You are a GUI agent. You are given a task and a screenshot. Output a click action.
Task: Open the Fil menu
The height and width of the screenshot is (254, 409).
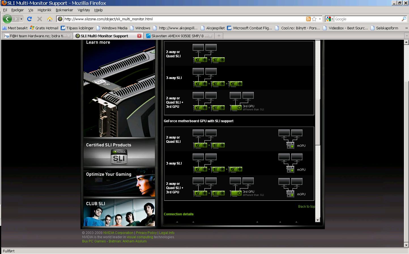click(5, 10)
